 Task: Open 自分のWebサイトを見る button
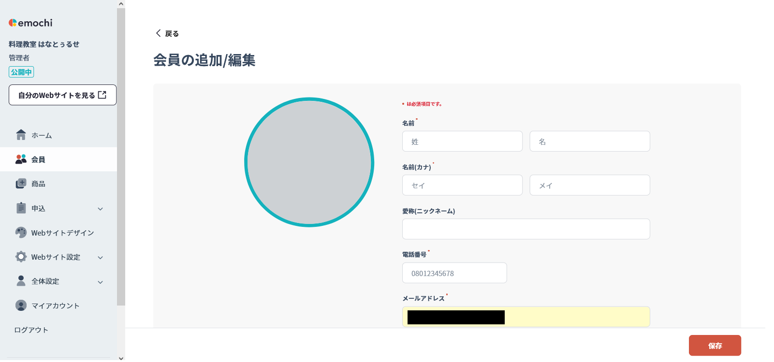click(62, 95)
